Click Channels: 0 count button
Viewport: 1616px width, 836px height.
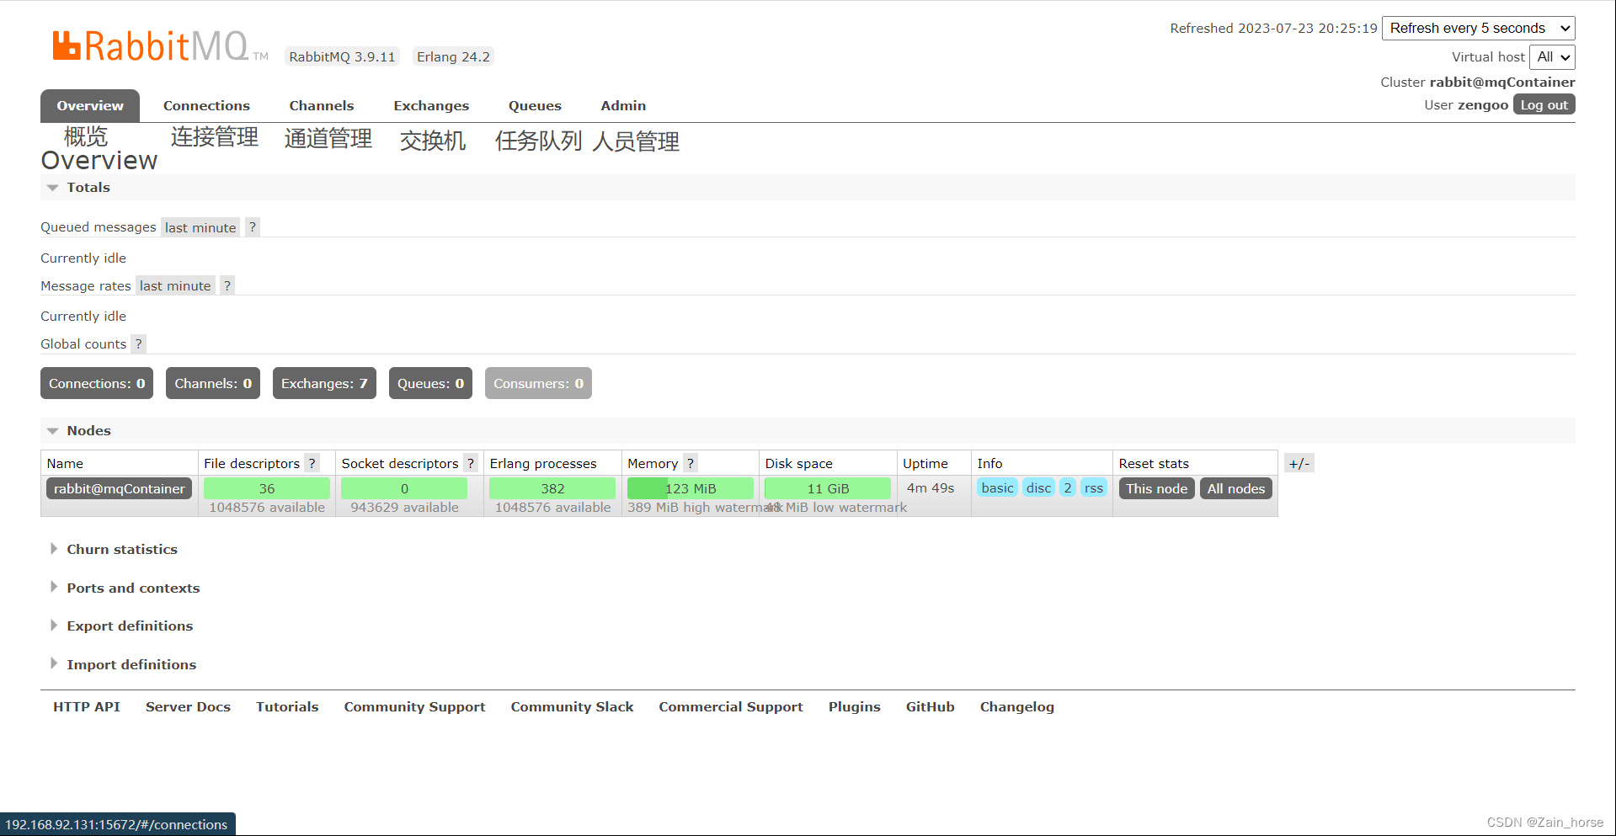tap(213, 383)
